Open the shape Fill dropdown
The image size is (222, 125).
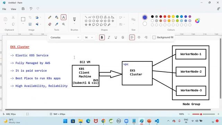coord(122,24)
